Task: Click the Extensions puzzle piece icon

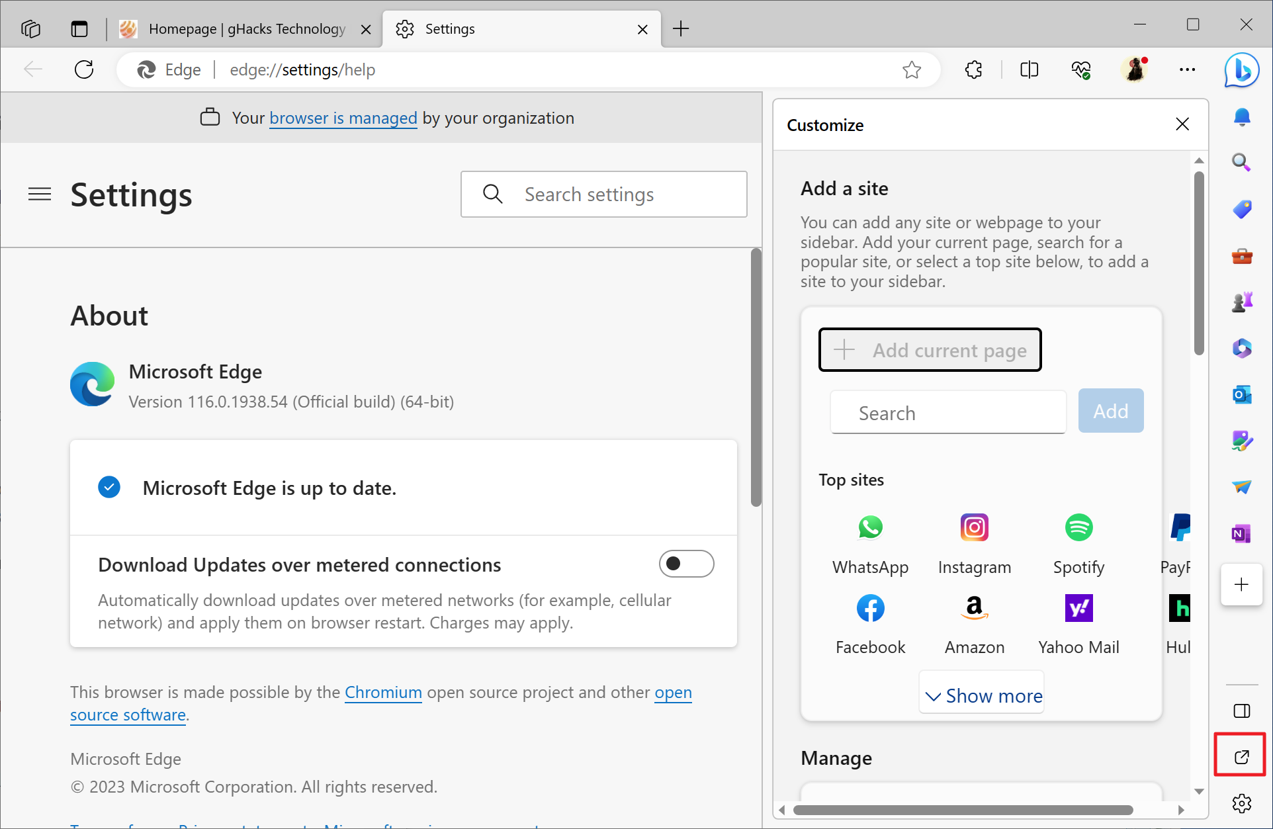Action: [x=974, y=69]
